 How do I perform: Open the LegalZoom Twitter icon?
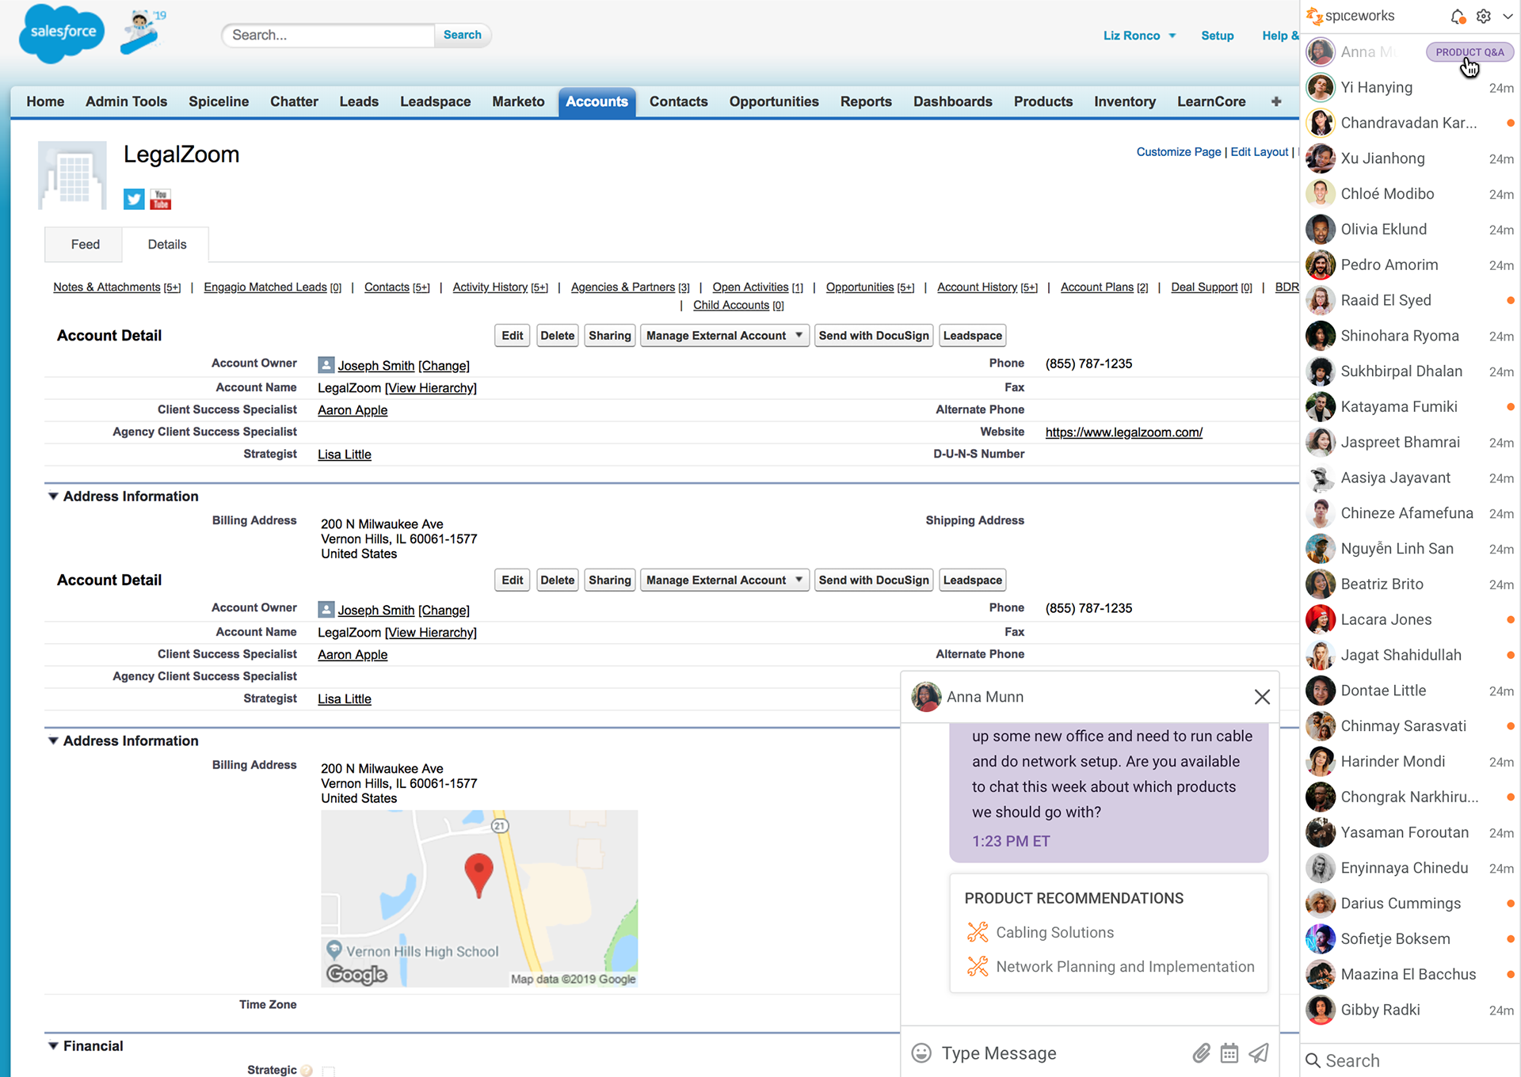coord(134,199)
